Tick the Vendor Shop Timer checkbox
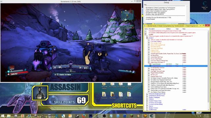 pos(149,69)
